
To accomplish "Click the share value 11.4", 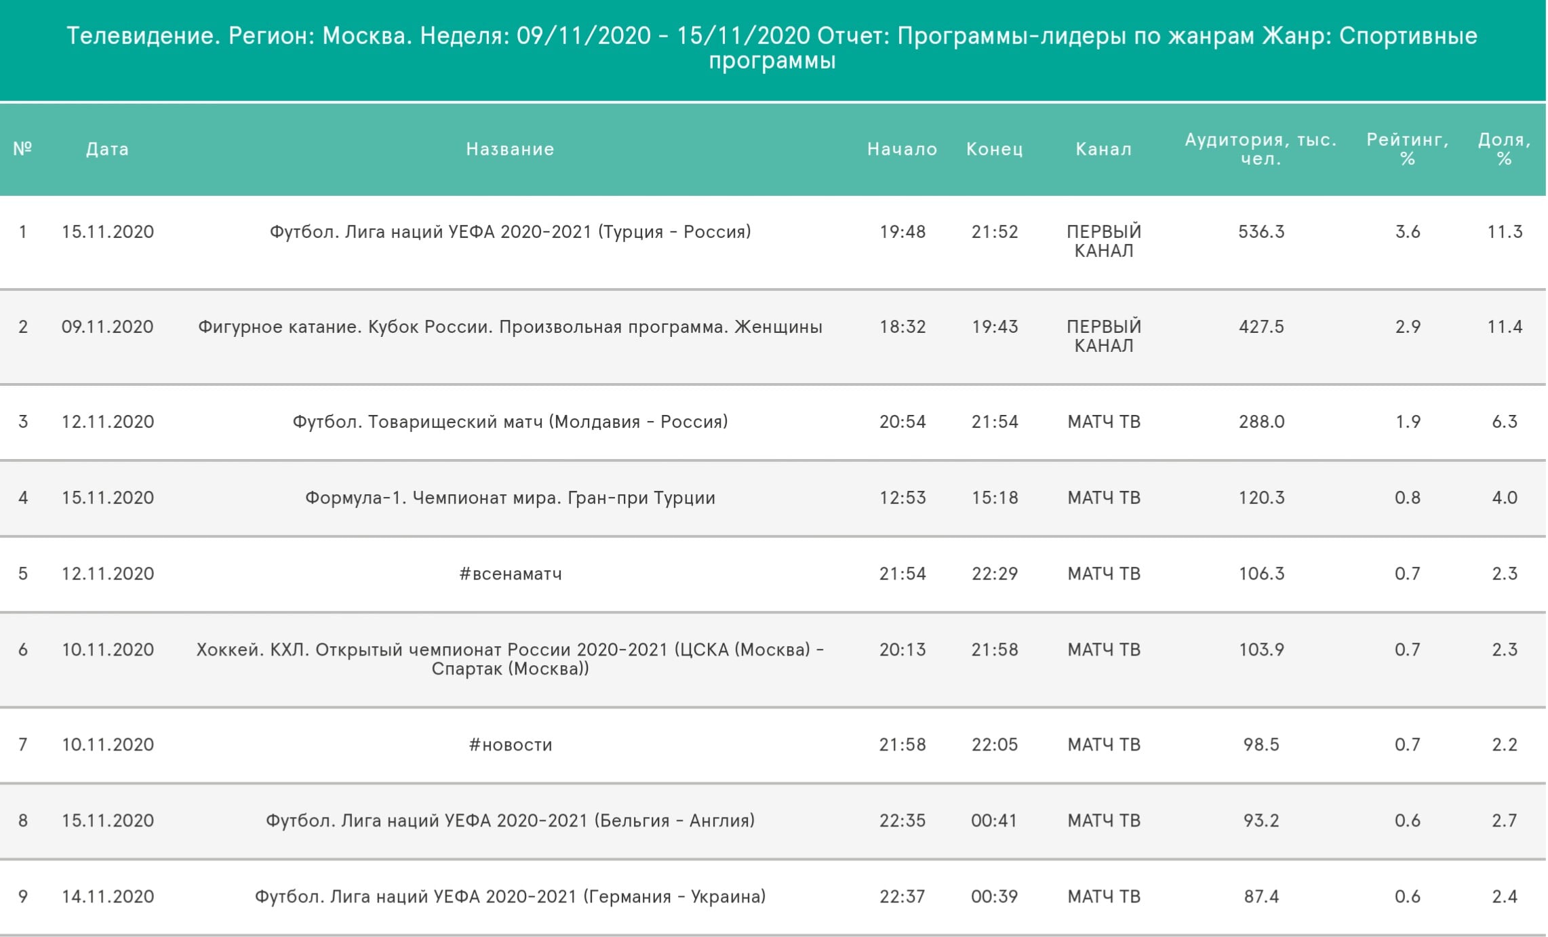I will (1505, 327).
